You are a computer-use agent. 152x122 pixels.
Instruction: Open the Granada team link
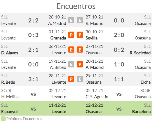coord(58,38)
